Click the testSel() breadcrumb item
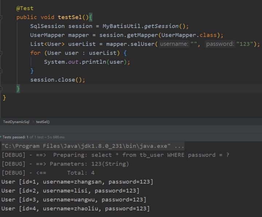The image size is (262, 217). [x=43, y=122]
